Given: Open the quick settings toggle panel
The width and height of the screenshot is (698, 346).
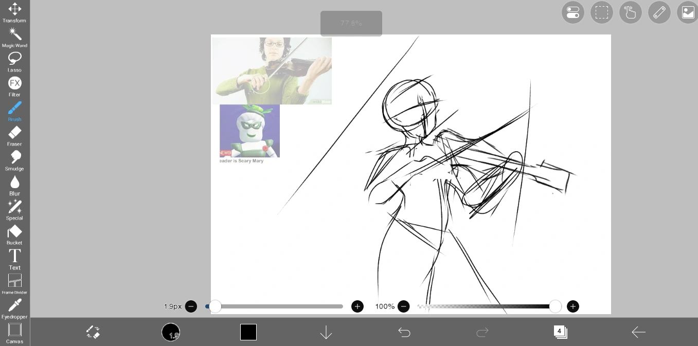Looking at the screenshot, I should (573, 12).
